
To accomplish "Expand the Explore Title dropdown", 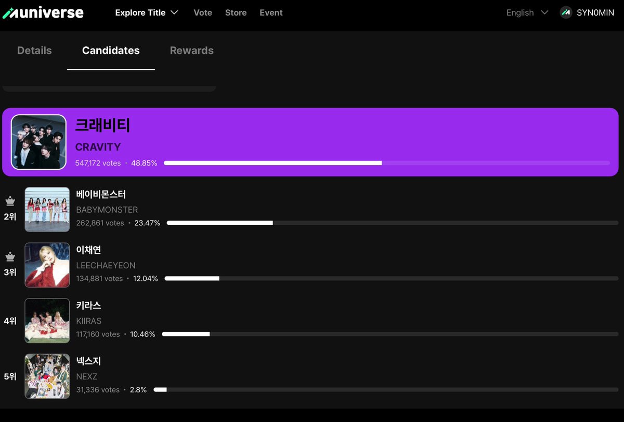I will 147,12.
